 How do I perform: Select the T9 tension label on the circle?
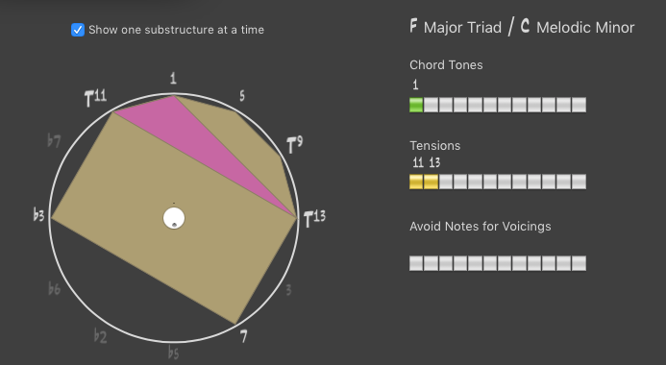295,145
